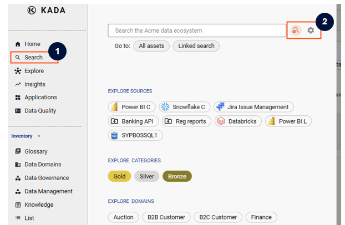Click the linked search icon beside search bar
Viewport: 345px width, 225px height.
tap(296, 30)
